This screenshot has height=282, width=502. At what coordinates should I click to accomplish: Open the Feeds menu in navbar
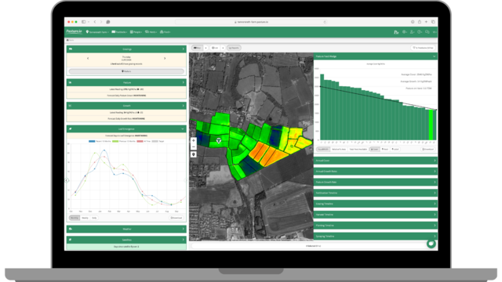pos(166,32)
